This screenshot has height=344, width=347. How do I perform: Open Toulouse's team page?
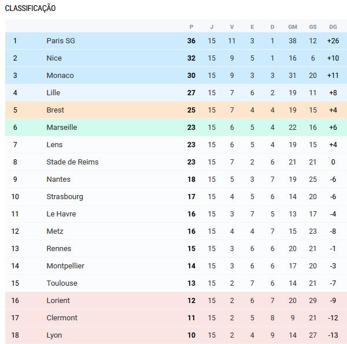click(62, 283)
